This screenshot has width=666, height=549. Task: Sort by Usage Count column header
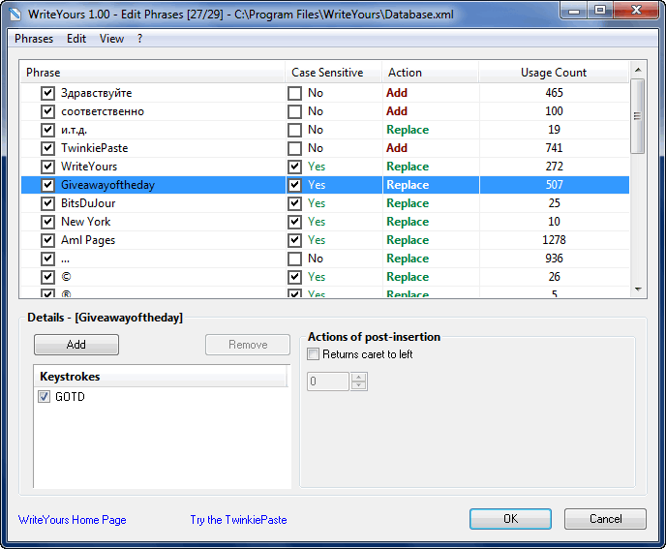554,73
